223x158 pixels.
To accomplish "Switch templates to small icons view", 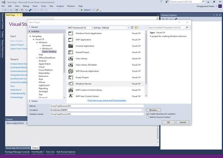I will click(132, 28).
